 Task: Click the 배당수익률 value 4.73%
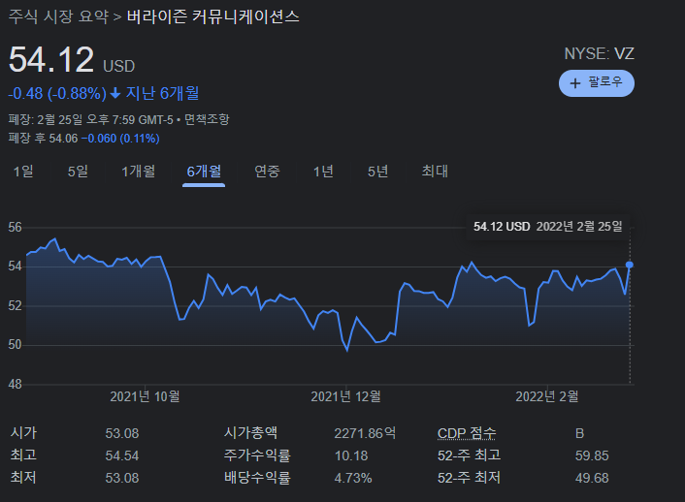(353, 478)
